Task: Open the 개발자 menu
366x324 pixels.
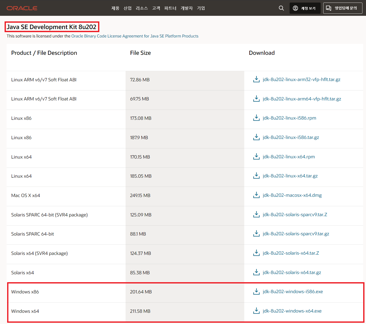Action: (x=187, y=8)
